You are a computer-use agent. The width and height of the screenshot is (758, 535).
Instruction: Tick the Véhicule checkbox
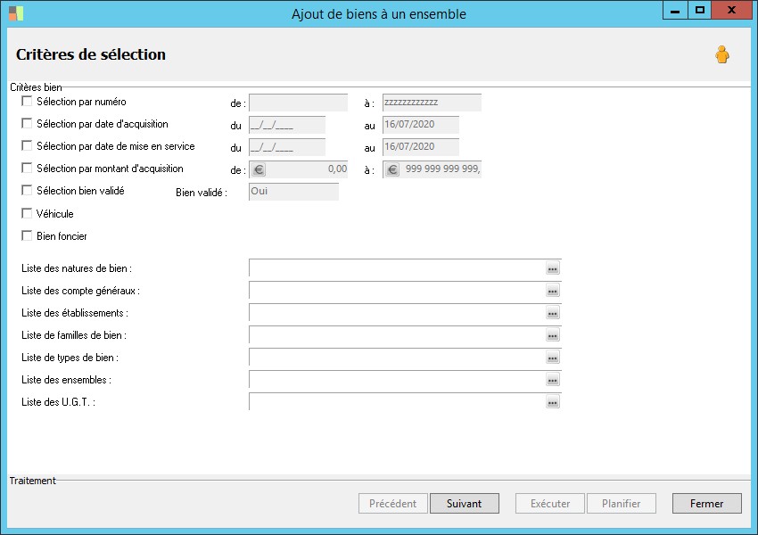click(x=27, y=214)
